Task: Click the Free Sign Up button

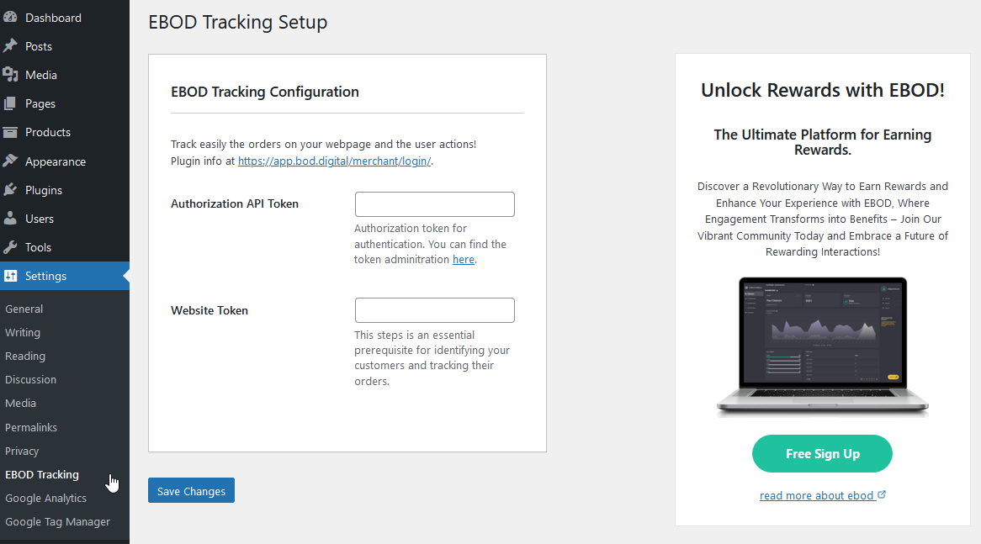Action: click(x=822, y=453)
